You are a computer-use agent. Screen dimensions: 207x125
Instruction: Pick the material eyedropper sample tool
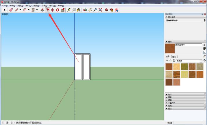[x=204, y=56]
